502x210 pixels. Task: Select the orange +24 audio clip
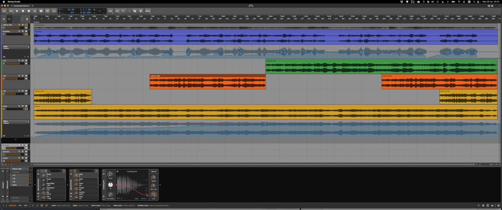[208, 83]
